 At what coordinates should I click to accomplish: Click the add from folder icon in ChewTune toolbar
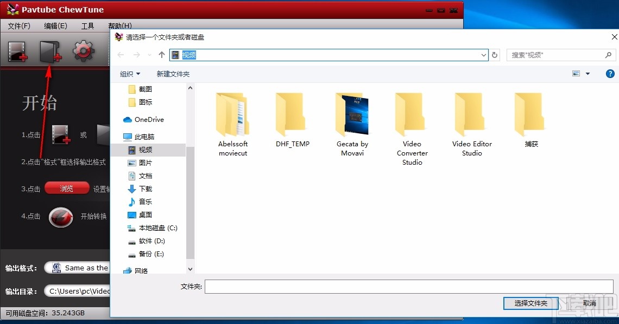[50, 51]
